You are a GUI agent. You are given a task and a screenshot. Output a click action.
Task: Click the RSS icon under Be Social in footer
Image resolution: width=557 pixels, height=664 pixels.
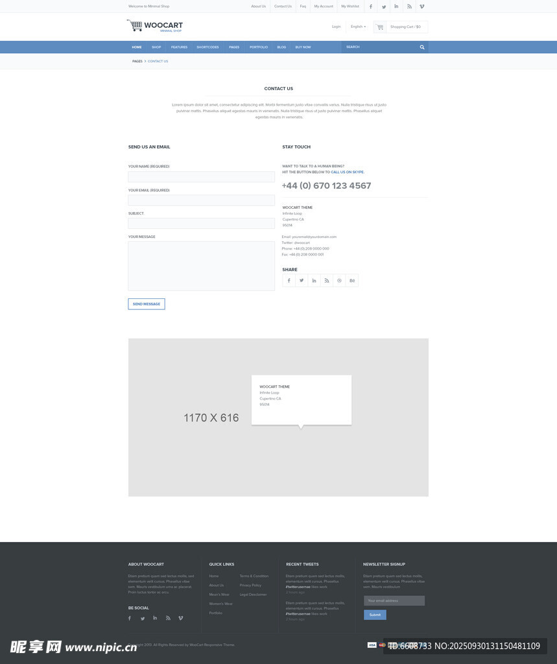168,618
